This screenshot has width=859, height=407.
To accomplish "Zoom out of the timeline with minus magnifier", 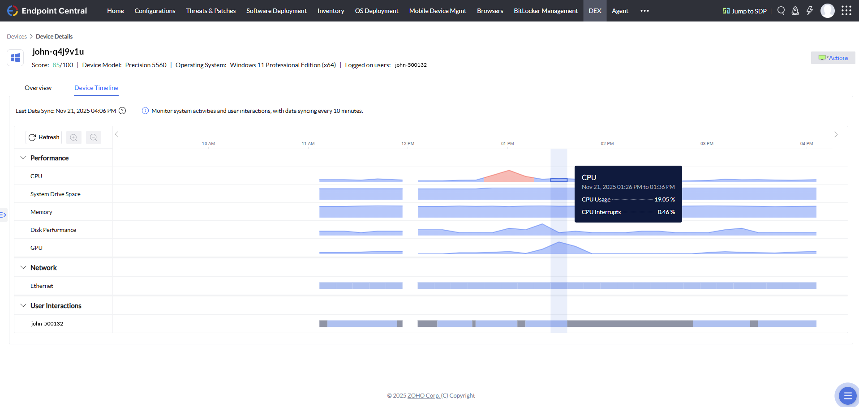I will (x=93, y=137).
